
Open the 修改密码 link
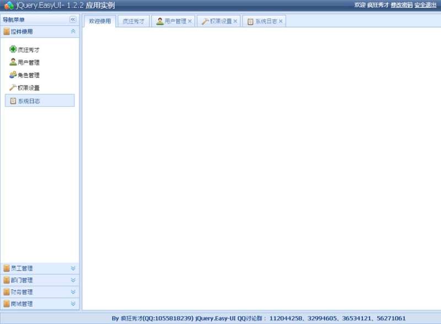coord(401,5)
